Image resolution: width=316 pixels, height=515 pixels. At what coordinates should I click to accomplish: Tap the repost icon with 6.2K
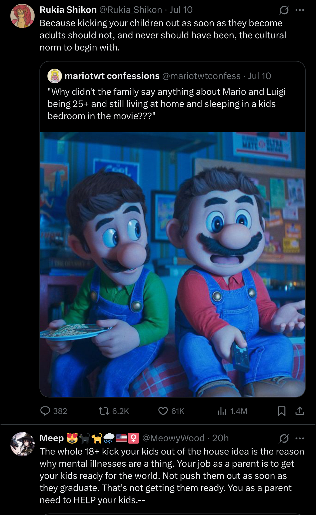click(x=104, y=411)
